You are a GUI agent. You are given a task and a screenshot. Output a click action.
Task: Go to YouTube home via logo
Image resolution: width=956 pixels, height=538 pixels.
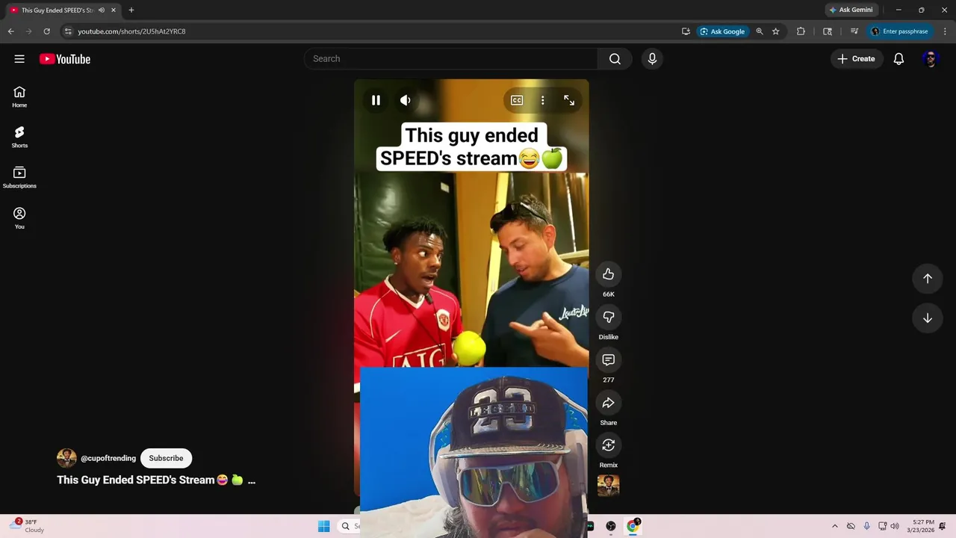[65, 59]
